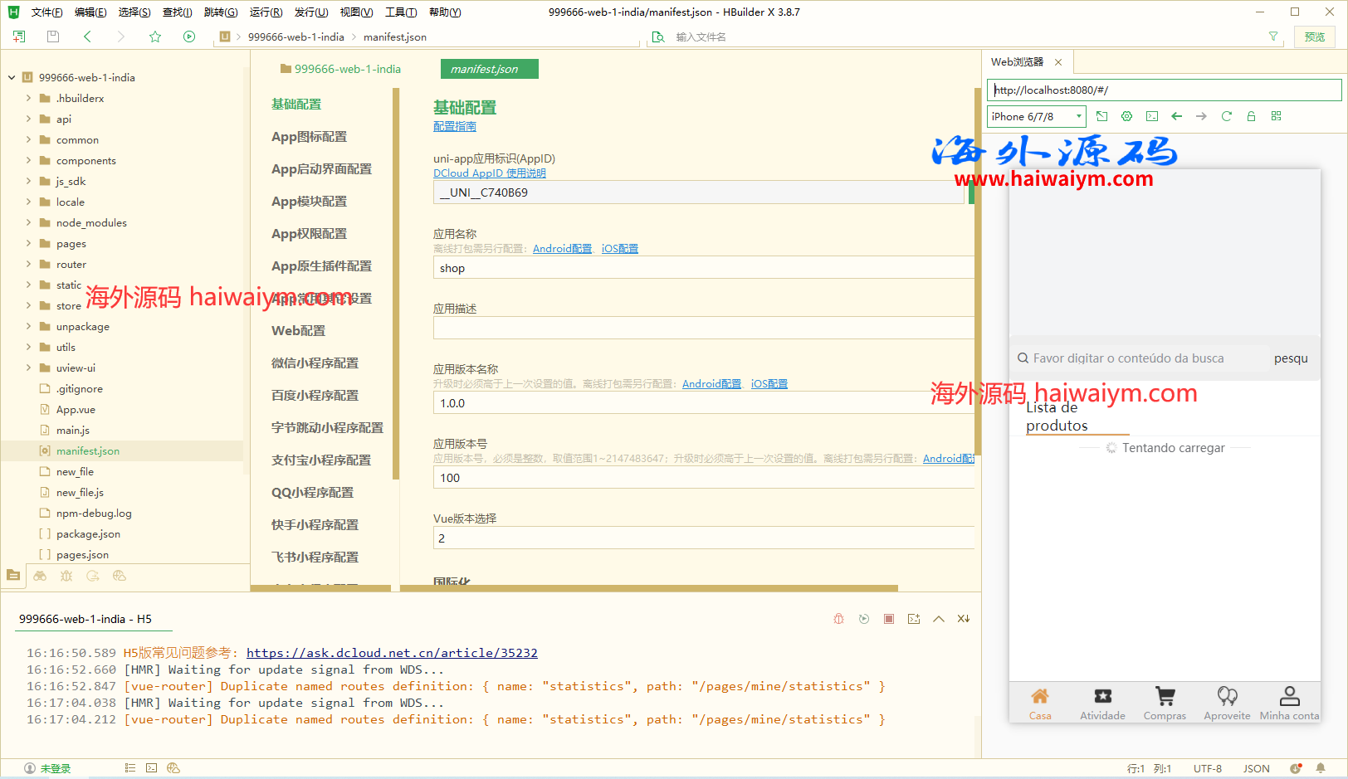Toggle the filter funnel beside the file search
Image resolution: width=1348 pixels, height=779 pixels.
click(x=1273, y=37)
